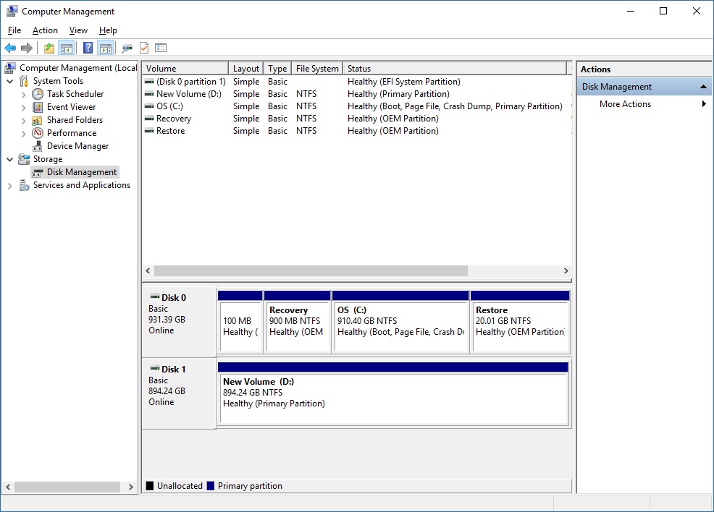Click the Storage node icon
The image size is (714, 512).
click(24, 159)
